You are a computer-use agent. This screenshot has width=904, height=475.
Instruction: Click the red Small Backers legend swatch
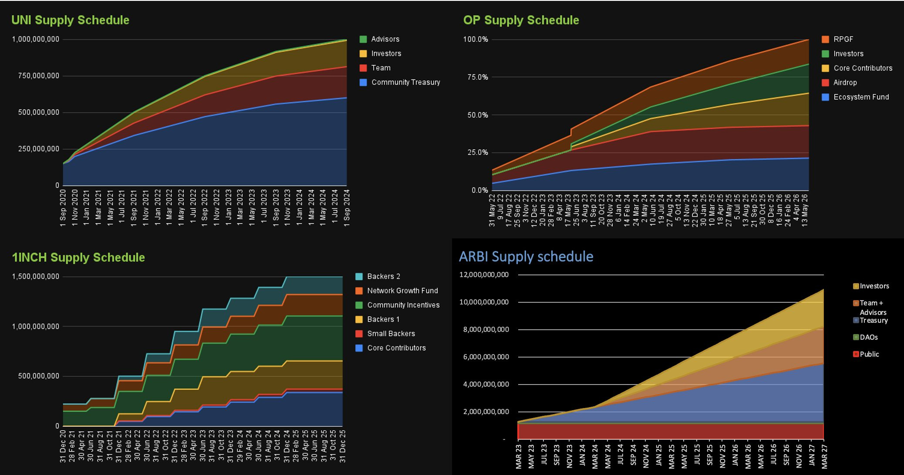click(x=359, y=334)
